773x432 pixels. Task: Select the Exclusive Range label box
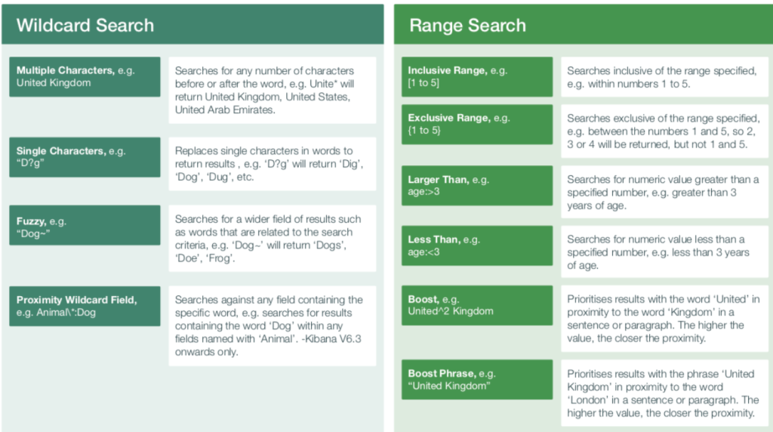click(x=476, y=125)
